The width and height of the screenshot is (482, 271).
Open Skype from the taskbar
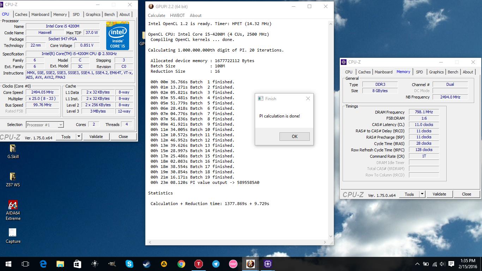129,264
